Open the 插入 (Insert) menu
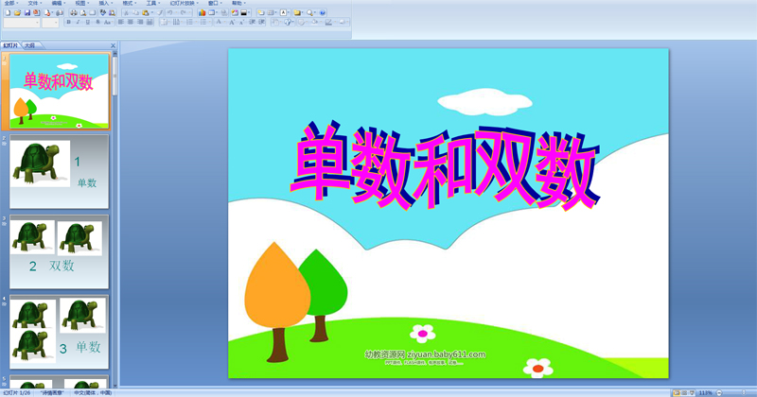 (x=106, y=3)
